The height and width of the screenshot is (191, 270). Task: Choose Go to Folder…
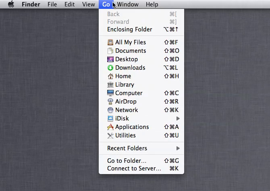pyautogui.click(x=141, y=161)
